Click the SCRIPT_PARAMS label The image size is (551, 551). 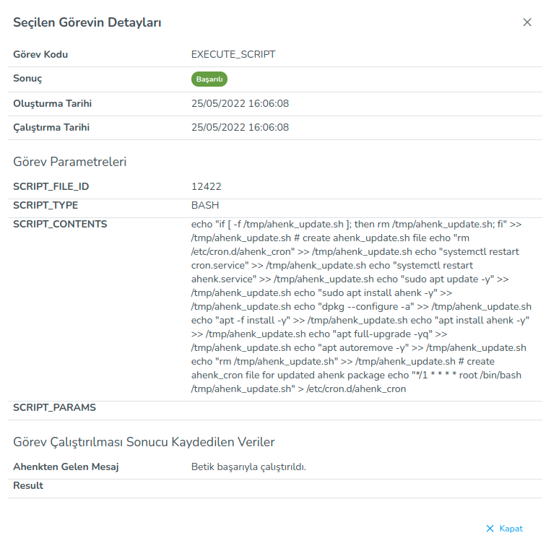(54, 407)
